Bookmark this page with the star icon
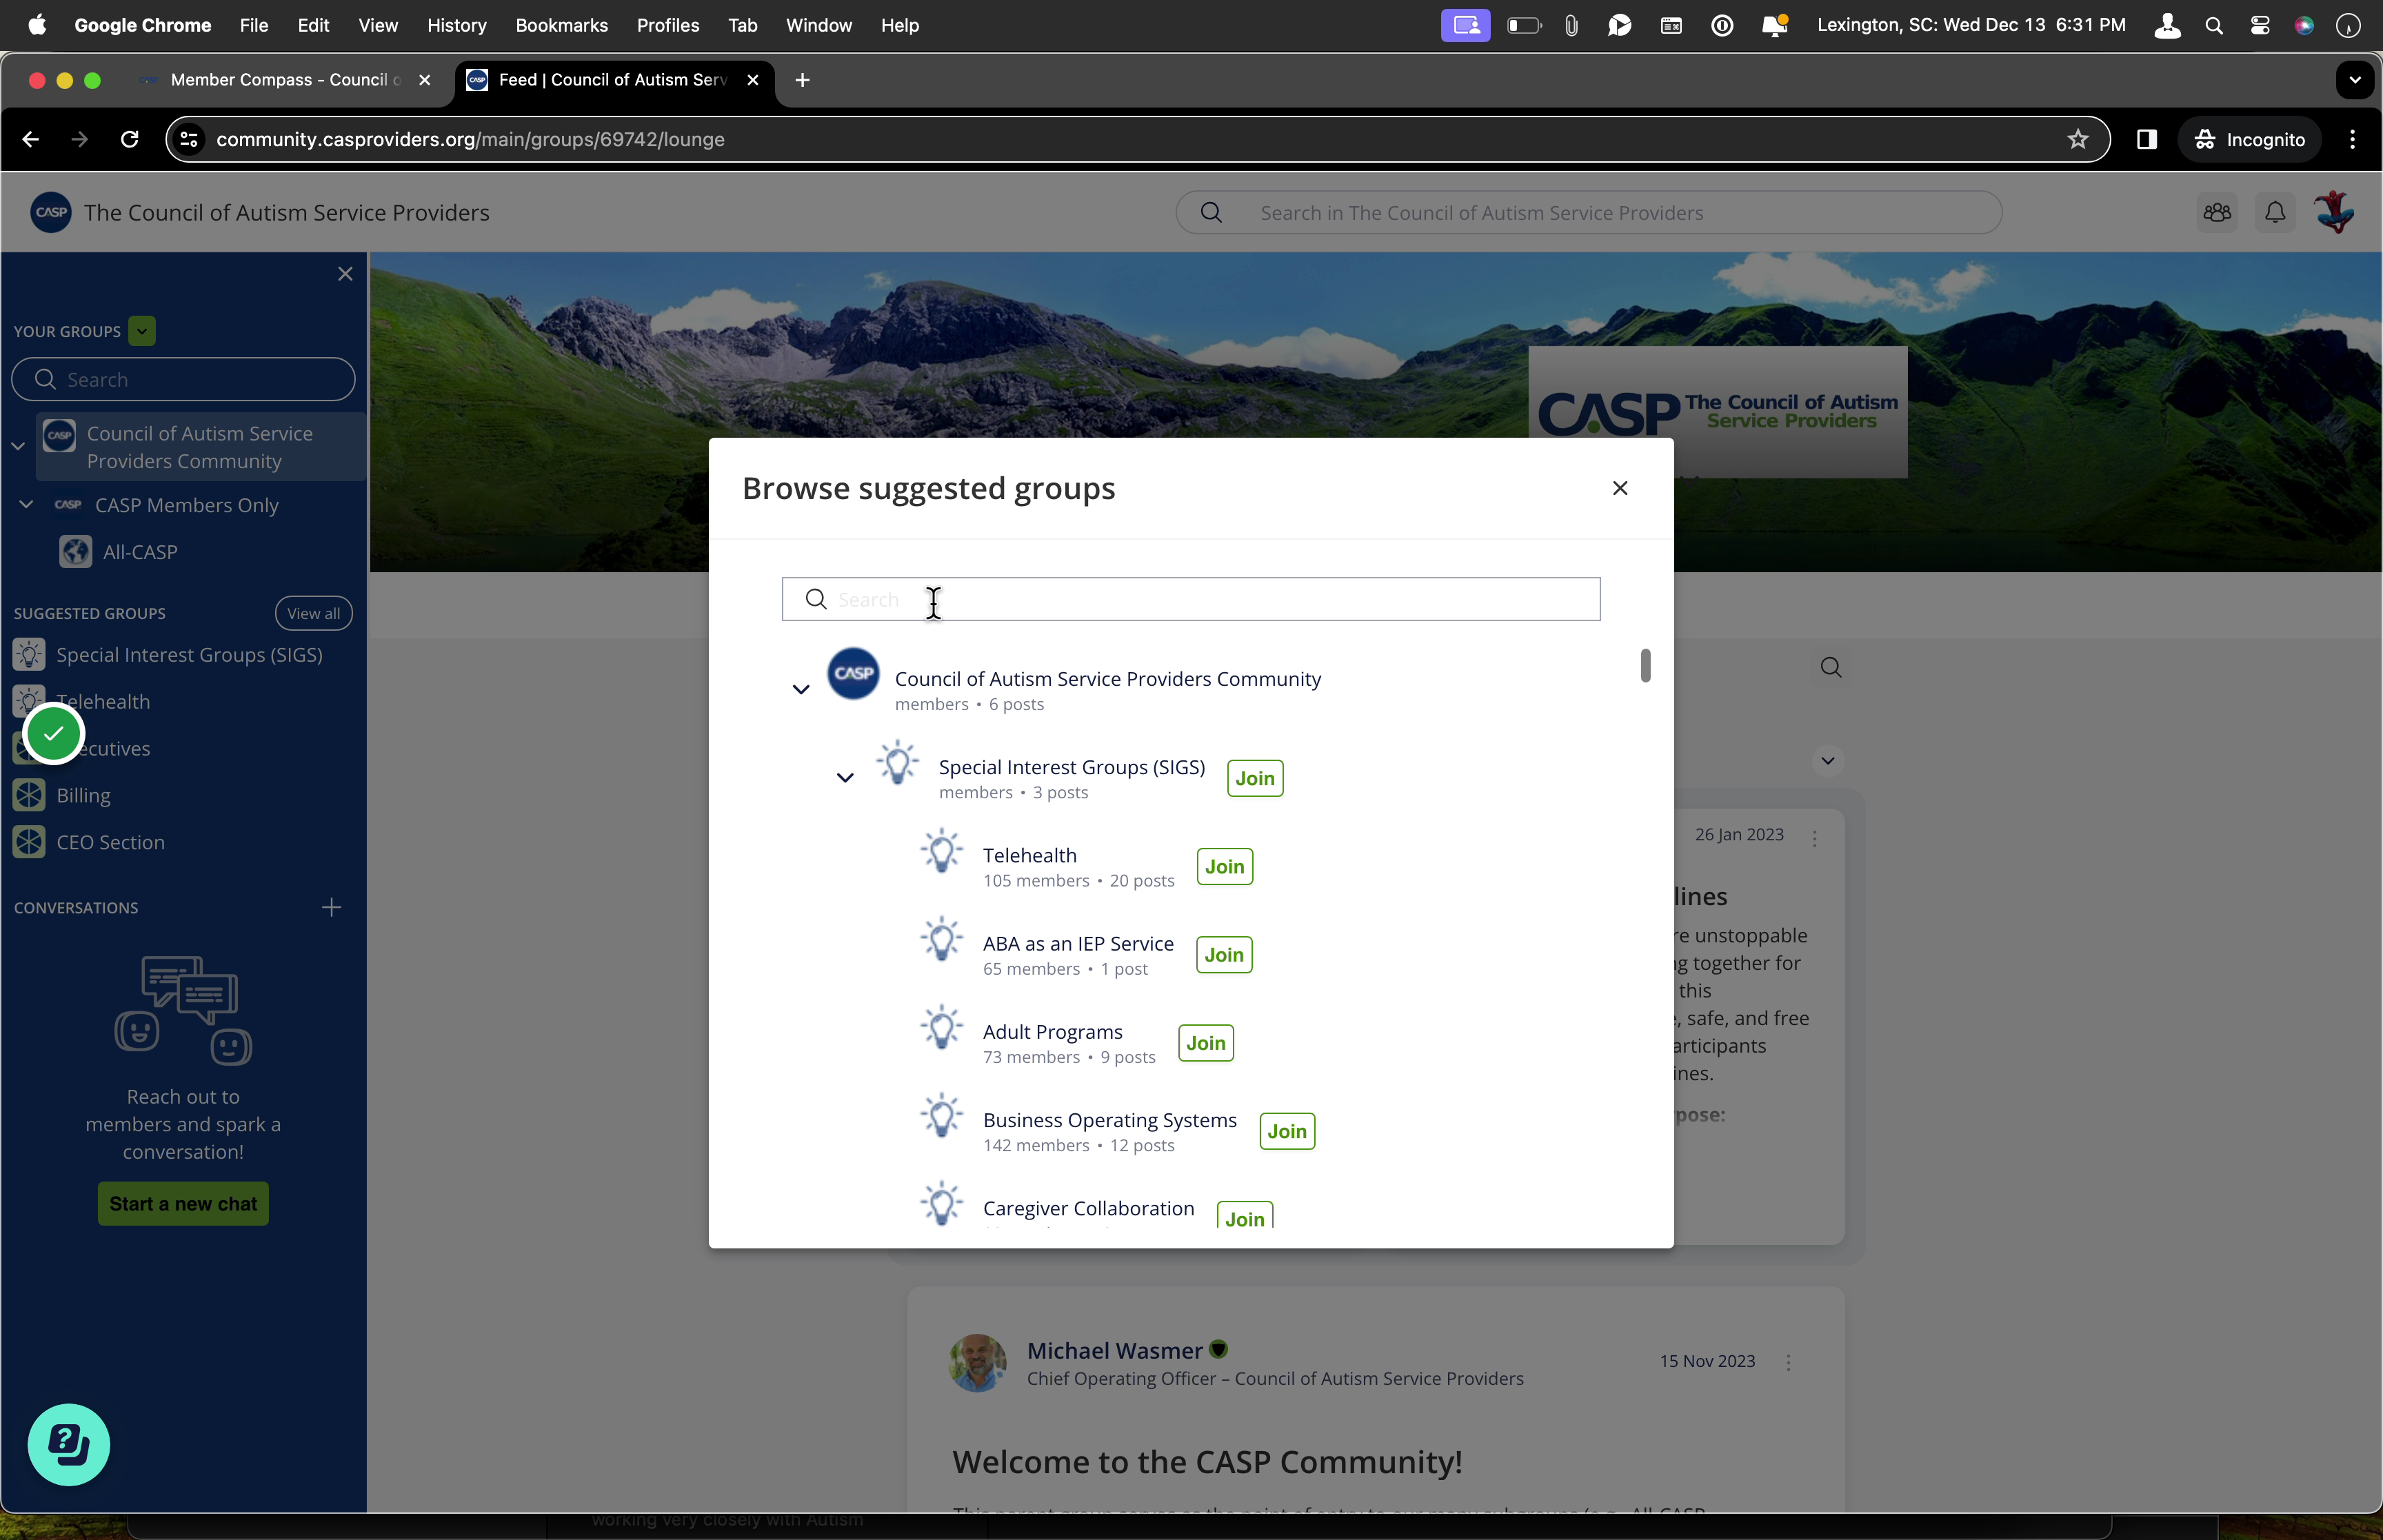 coord(2077,139)
